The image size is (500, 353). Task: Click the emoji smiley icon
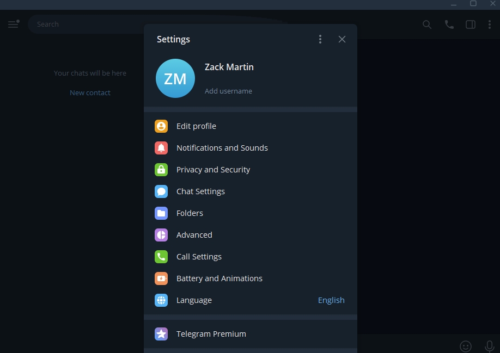[x=466, y=346]
